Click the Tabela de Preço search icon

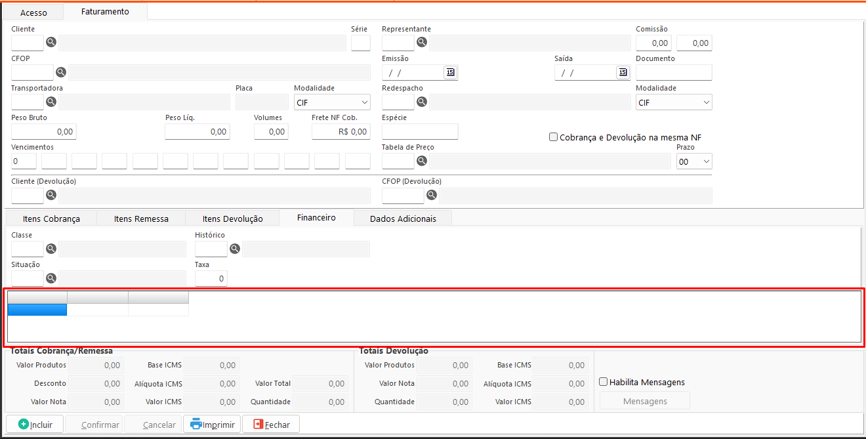(x=422, y=161)
